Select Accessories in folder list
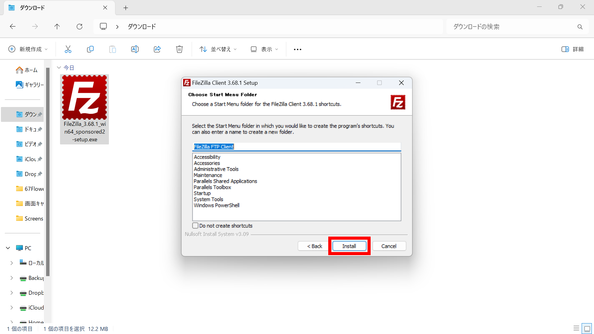594x334 pixels. tap(207, 163)
